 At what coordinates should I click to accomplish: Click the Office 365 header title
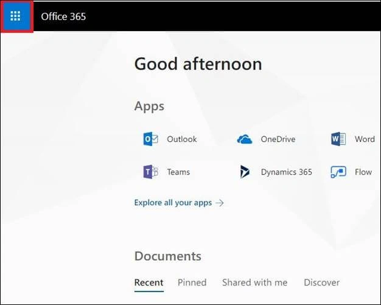63,16
